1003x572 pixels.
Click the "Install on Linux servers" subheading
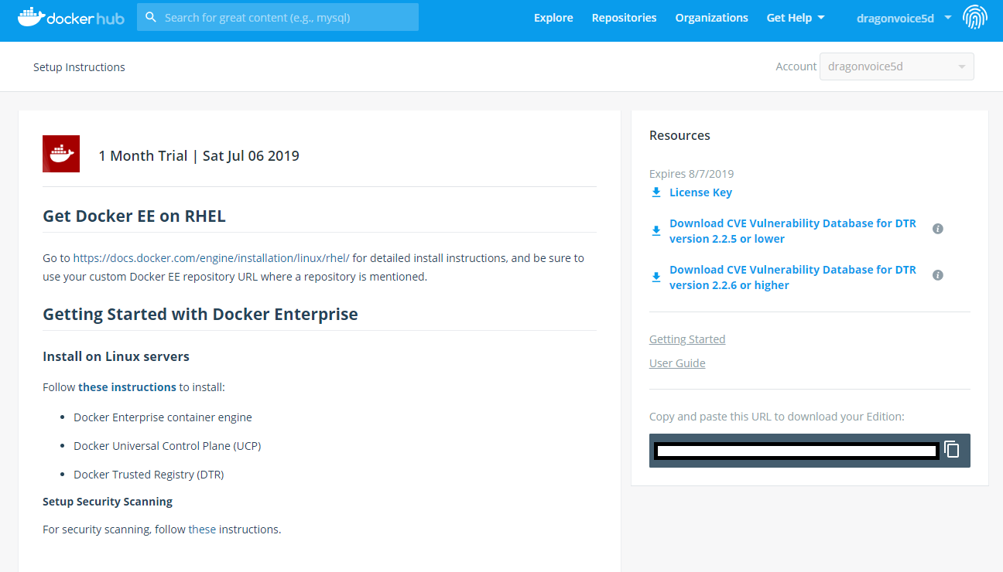[x=116, y=356]
